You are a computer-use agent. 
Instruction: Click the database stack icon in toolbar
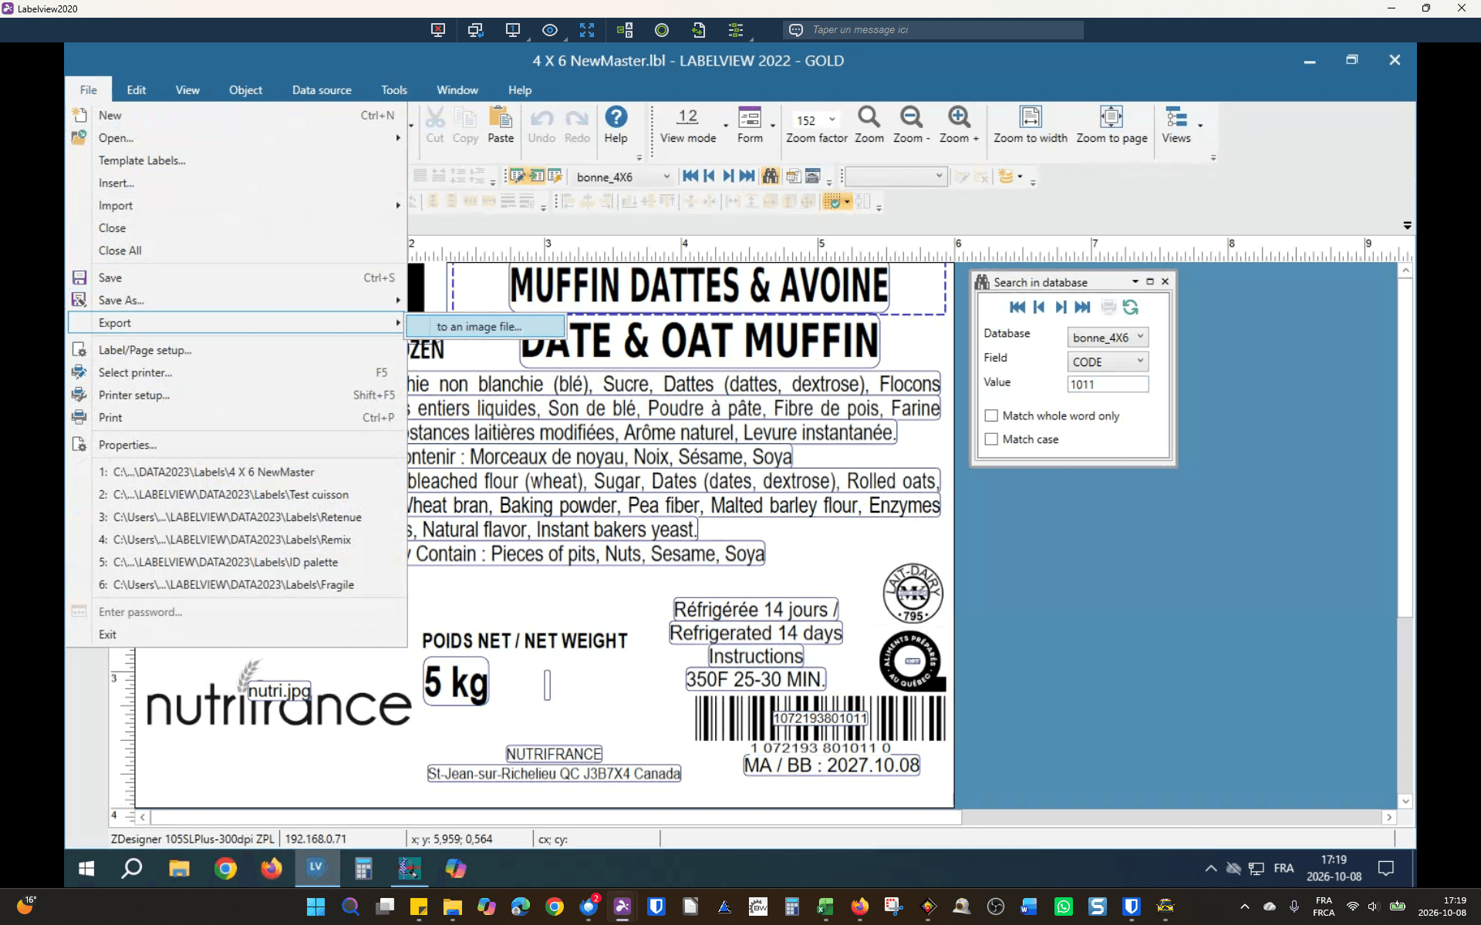1005,177
